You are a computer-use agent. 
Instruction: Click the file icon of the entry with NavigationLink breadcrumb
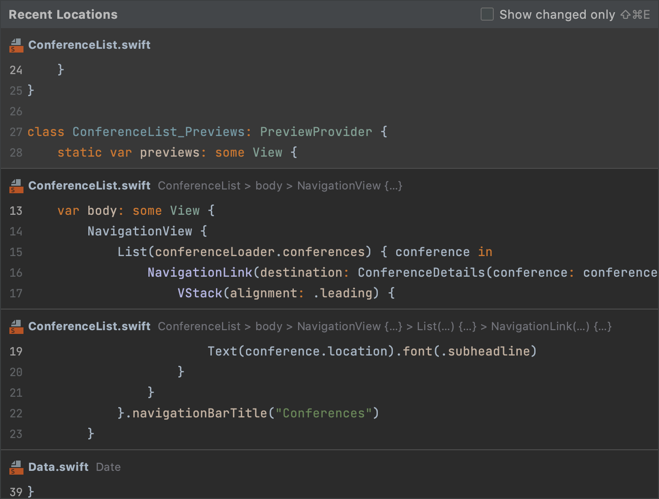coord(16,326)
